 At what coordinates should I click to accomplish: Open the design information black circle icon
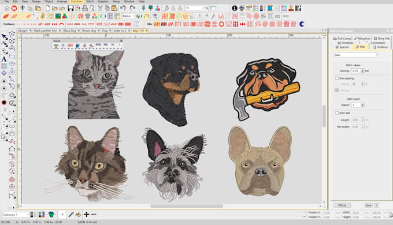(234, 8)
